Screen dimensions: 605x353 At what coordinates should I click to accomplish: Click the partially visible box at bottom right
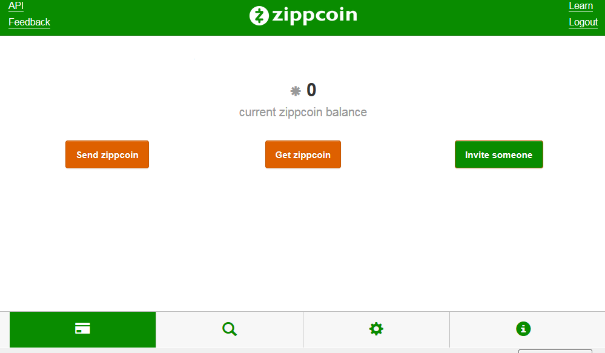pos(555,351)
